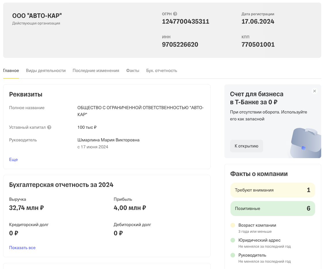This screenshot has height=269, width=331.
Task: Click the briefcase illustration in banner
Action: (x=305, y=143)
